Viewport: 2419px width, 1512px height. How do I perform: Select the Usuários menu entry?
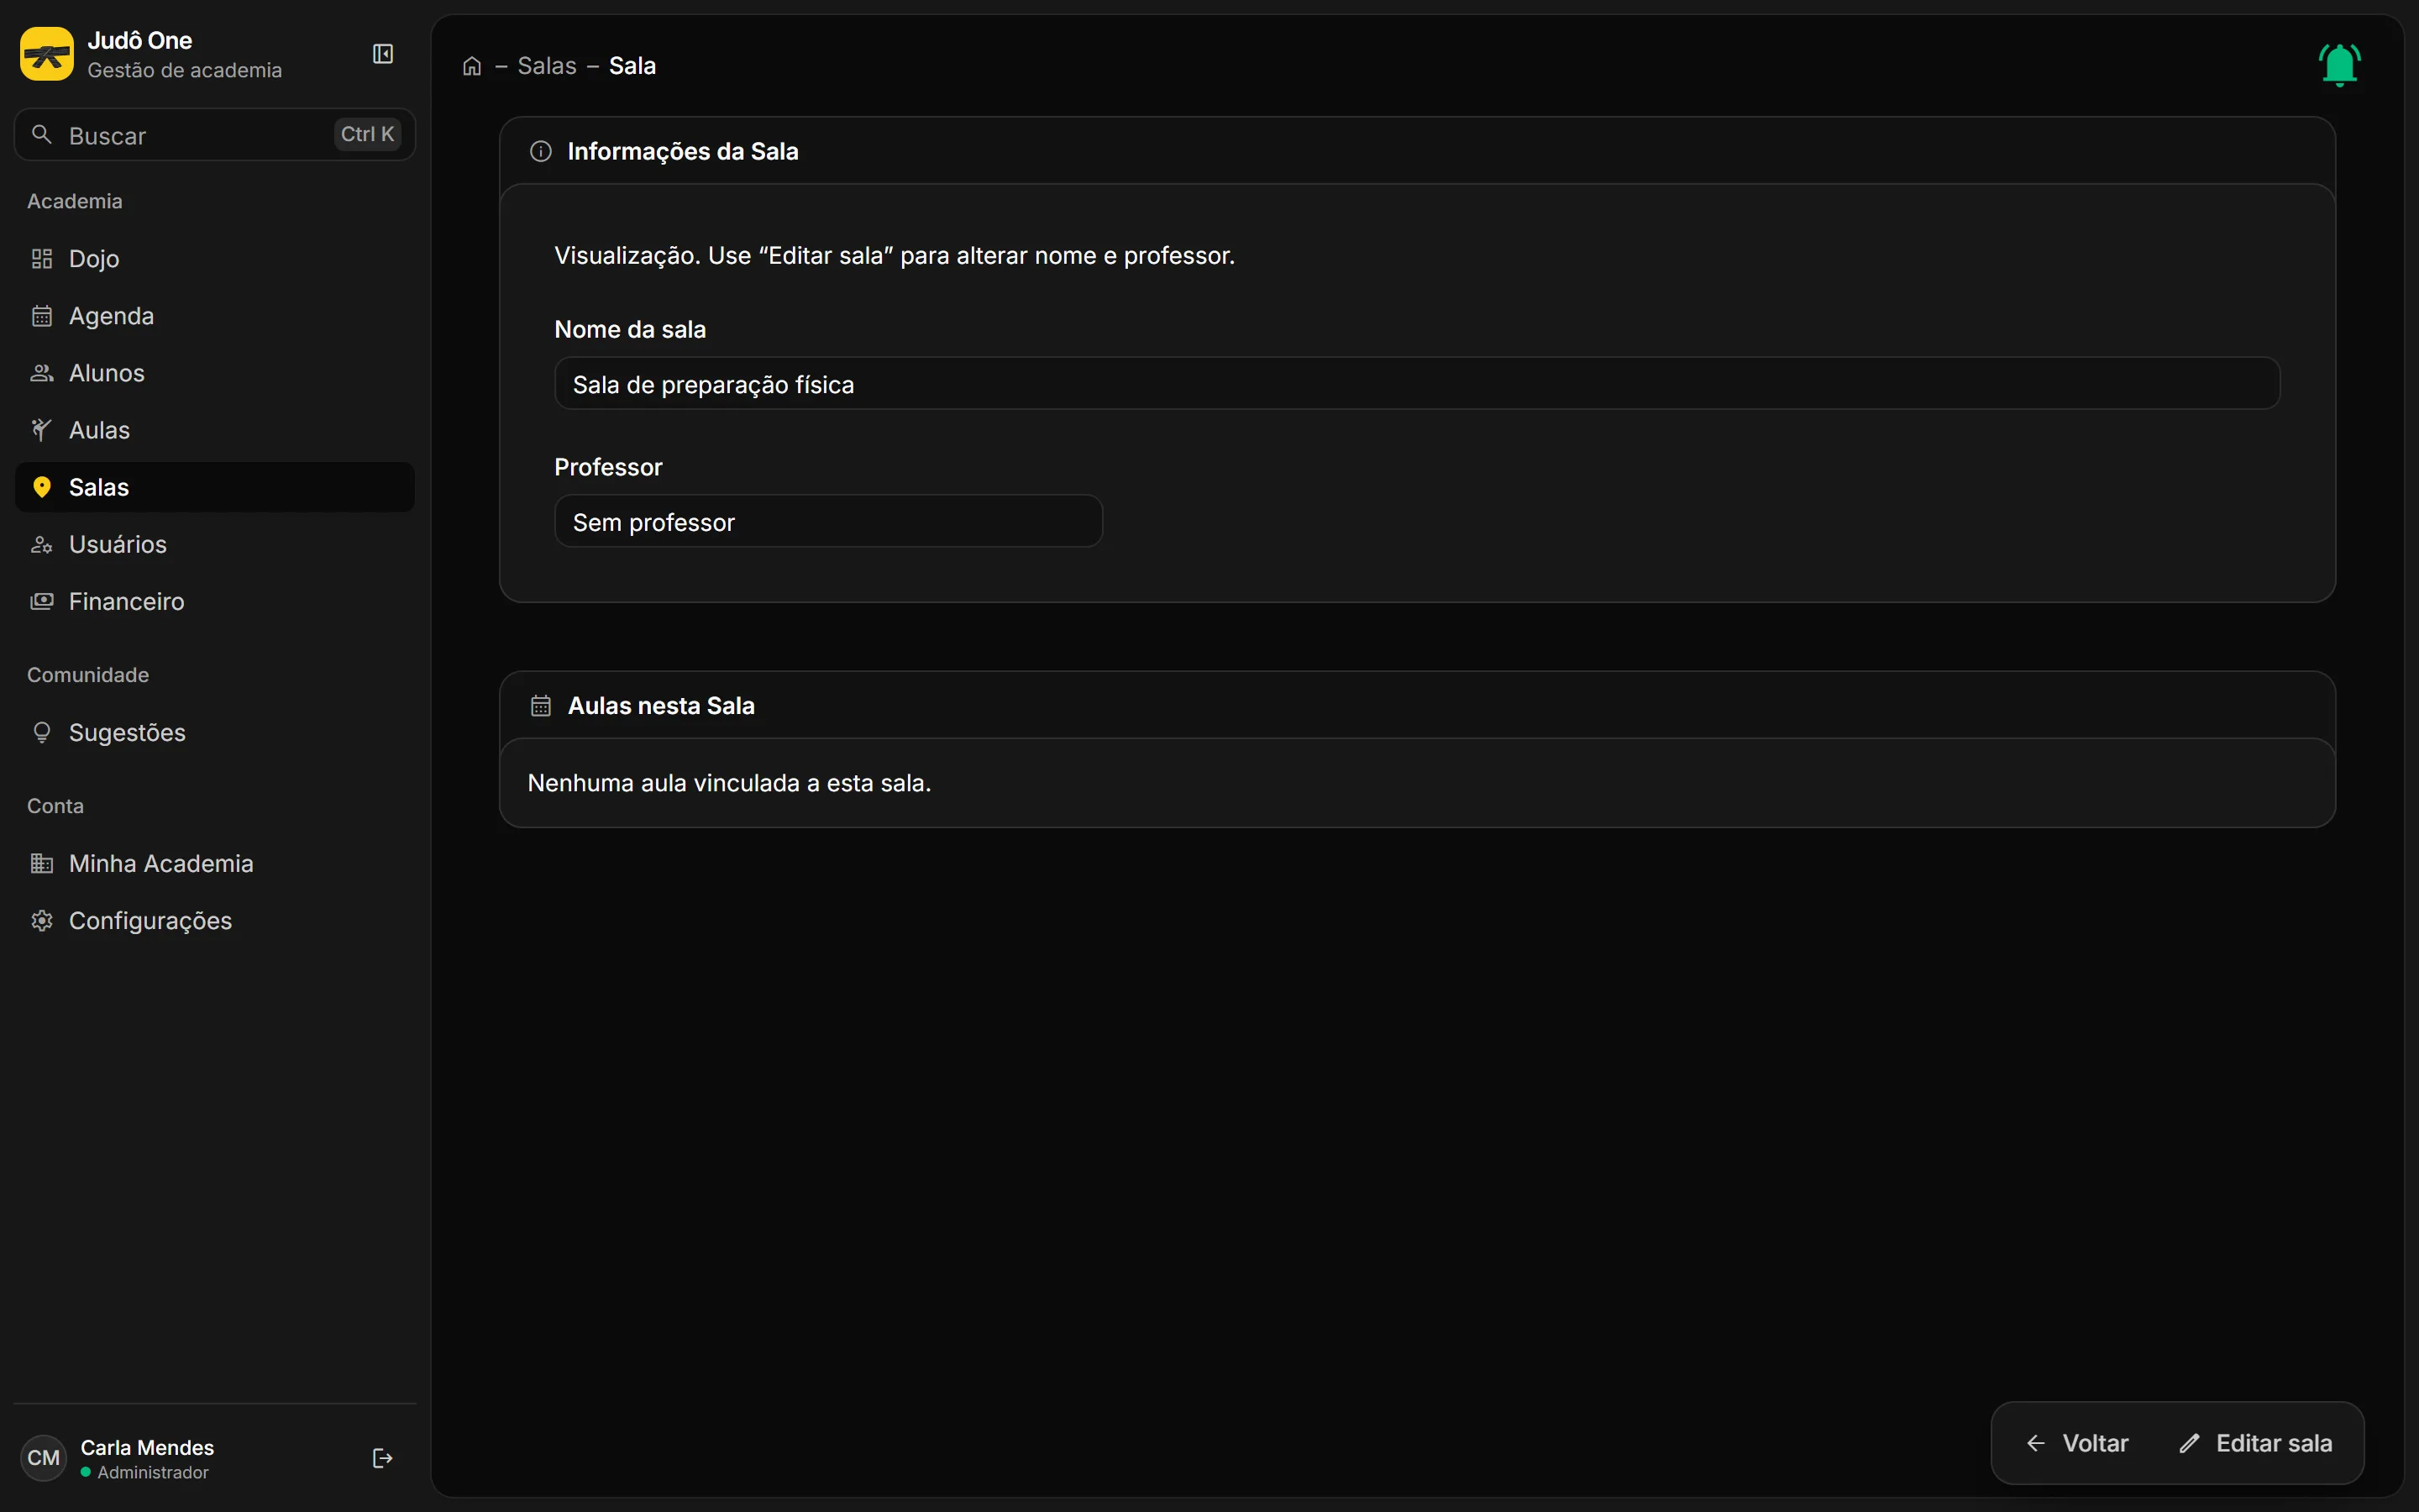(215, 544)
